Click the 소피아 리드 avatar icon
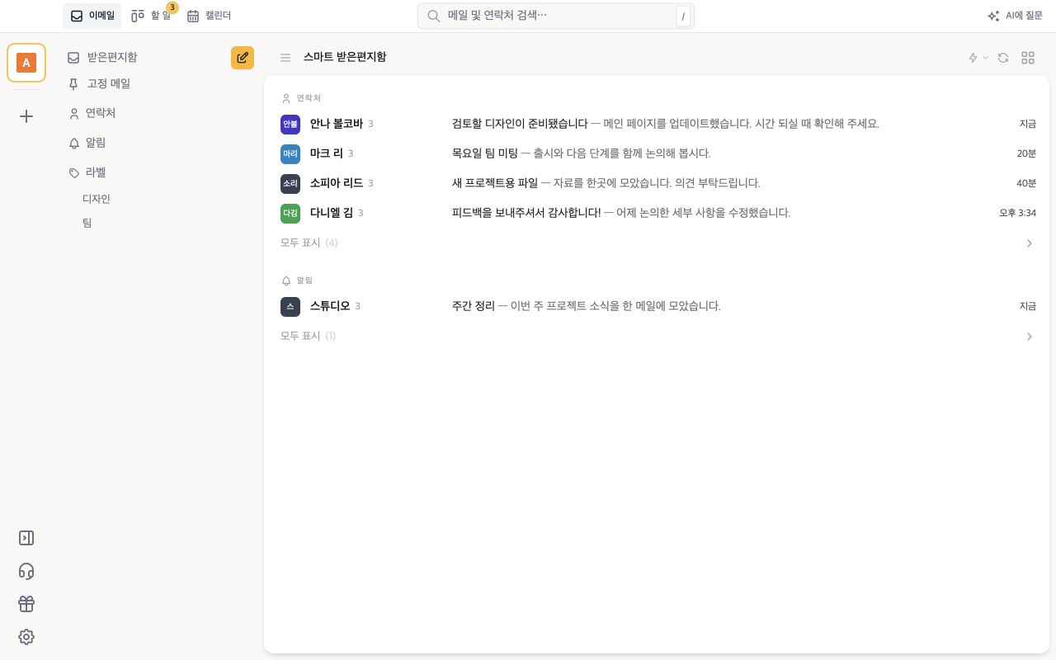Viewport: 1056px width, 660px height. [x=290, y=183]
